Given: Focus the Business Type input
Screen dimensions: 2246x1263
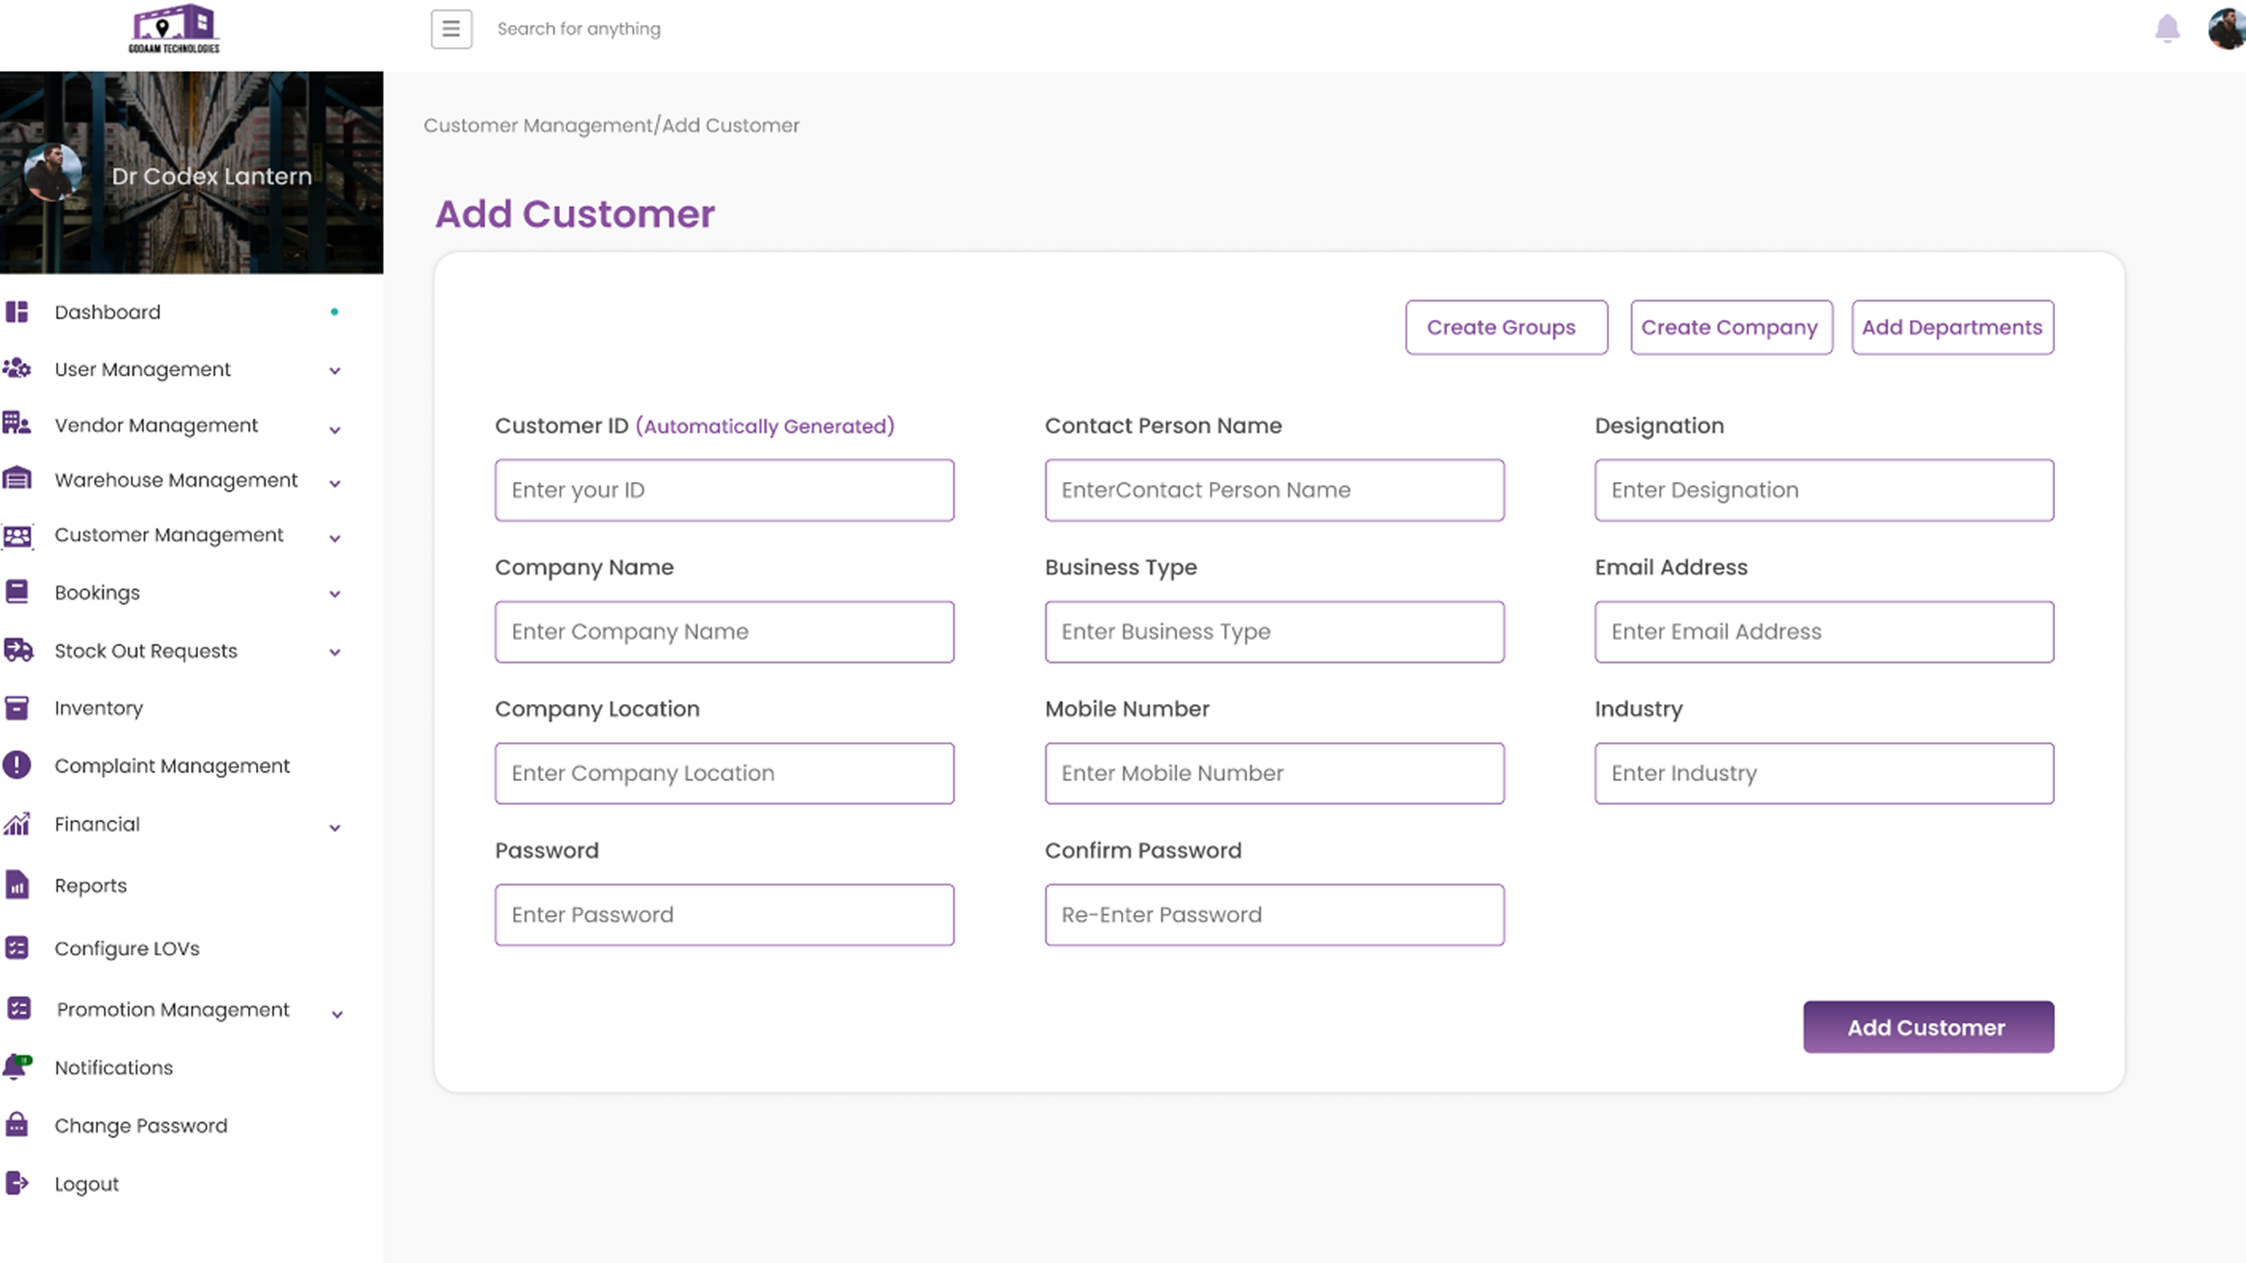Looking at the screenshot, I should pos(1274,631).
